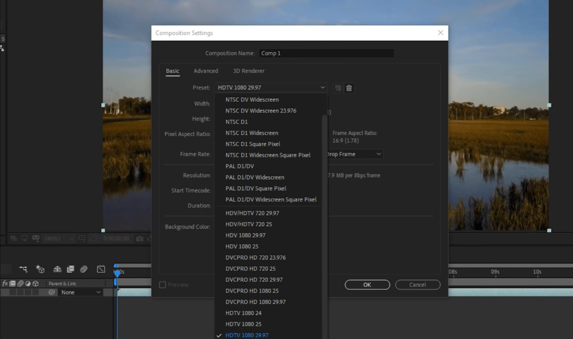Enable Motion Blur for the timeline
Screen dimensions: 573x339
pyautogui.click(x=84, y=269)
